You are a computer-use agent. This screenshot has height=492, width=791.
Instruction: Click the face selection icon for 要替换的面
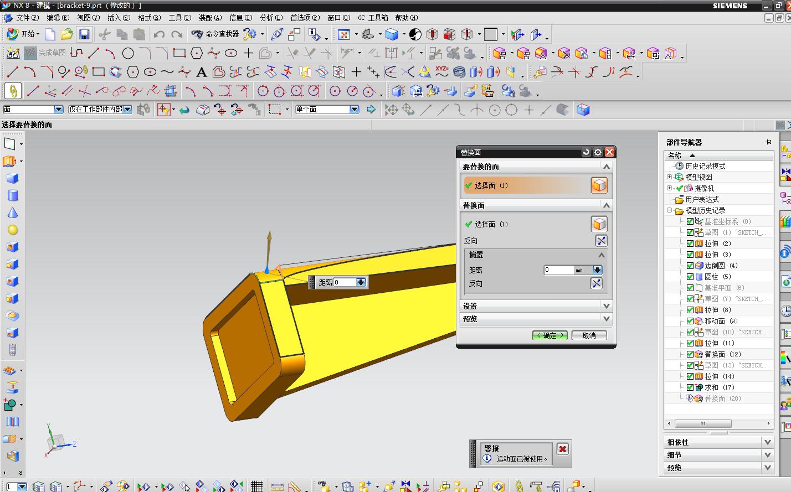(599, 185)
